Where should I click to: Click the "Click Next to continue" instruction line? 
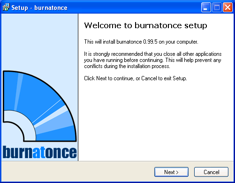[136, 78]
